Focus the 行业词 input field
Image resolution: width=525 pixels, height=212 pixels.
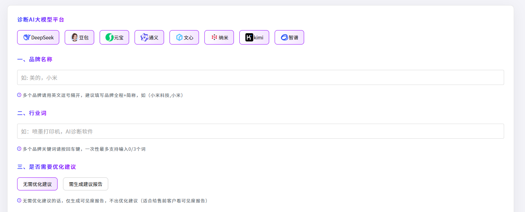[x=261, y=131]
